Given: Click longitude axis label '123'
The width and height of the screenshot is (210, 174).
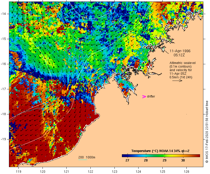Looking at the screenshot, I should pos(114,171).
